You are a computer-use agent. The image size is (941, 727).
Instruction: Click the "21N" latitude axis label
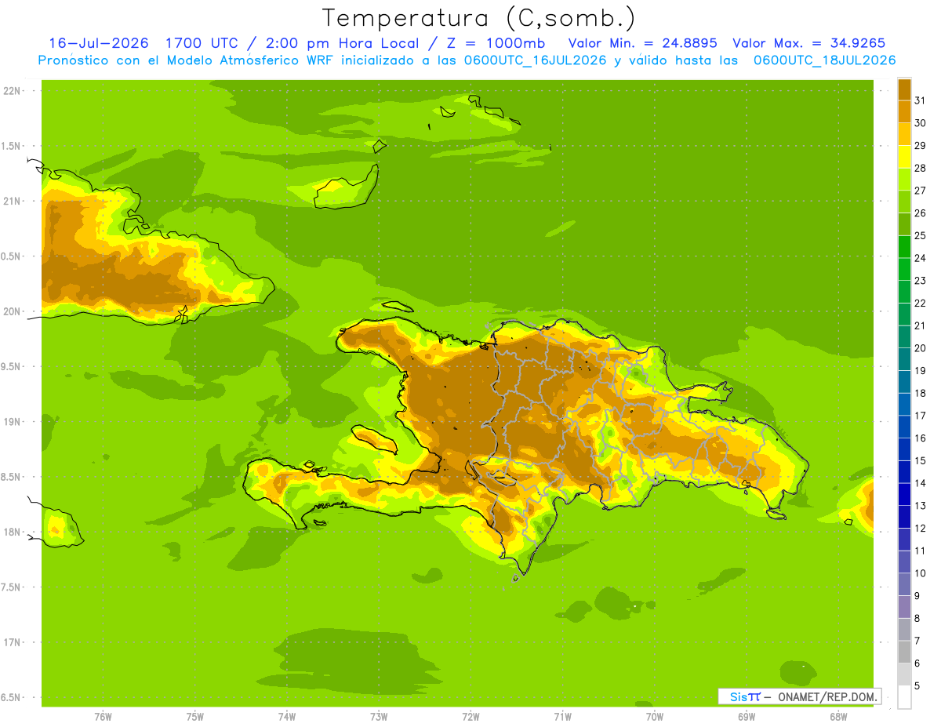pyautogui.click(x=12, y=201)
